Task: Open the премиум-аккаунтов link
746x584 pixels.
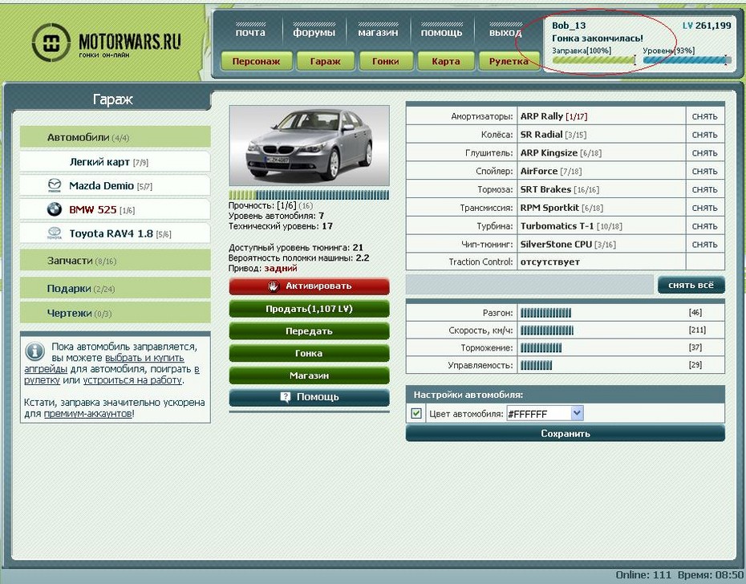Action: (87, 414)
